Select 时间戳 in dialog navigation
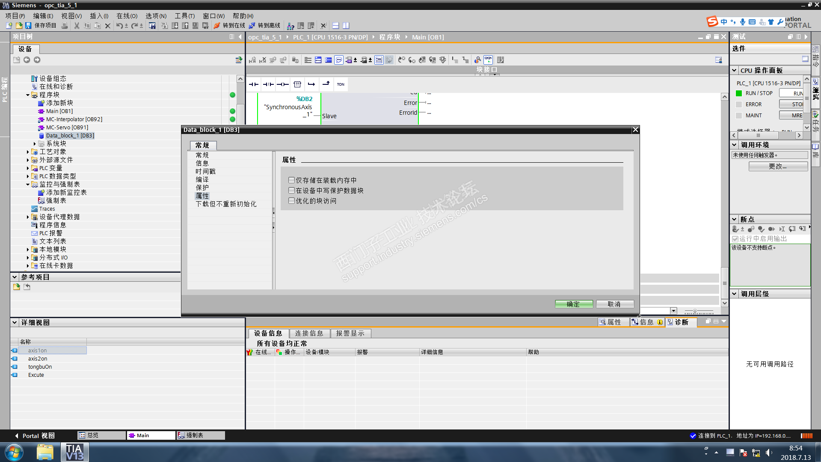Screen dimensions: 821x462 (x=205, y=171)
